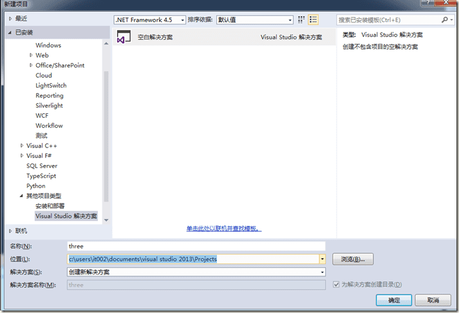Switch to small icons grid view

[301, 19]
